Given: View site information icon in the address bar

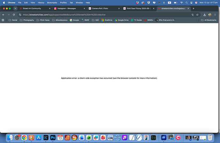Looking at the screenshot, I should point(20,15).
